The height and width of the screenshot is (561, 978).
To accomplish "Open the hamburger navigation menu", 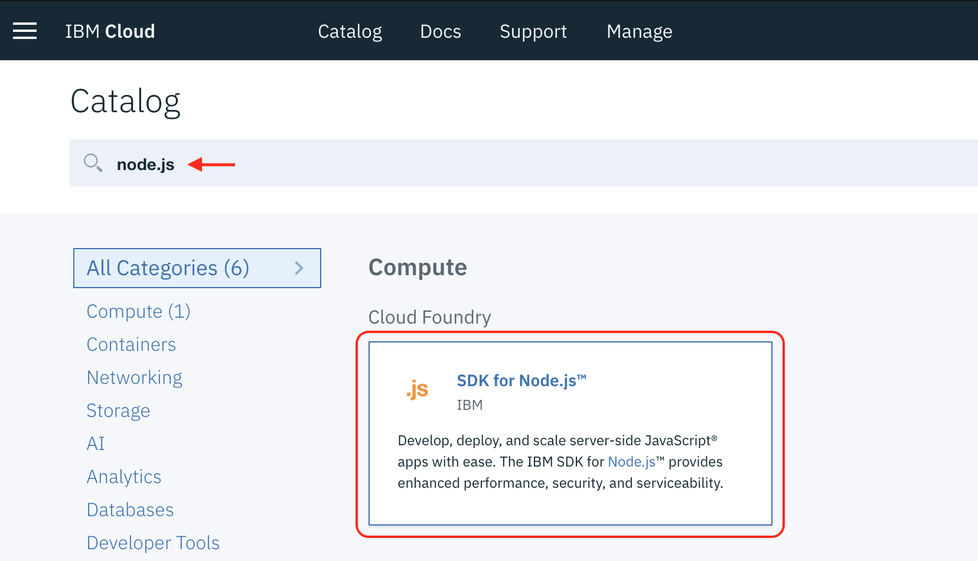I will coord(25,31).
